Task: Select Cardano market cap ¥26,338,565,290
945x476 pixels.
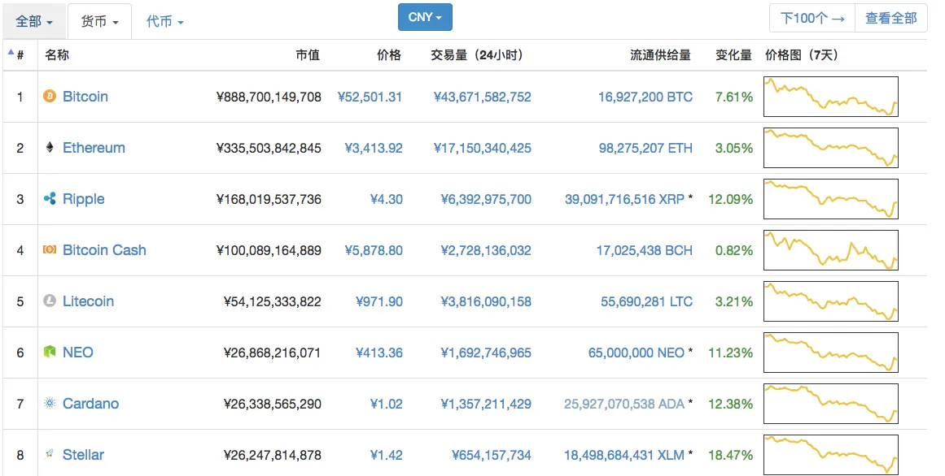Action: (x=272, y=404)
